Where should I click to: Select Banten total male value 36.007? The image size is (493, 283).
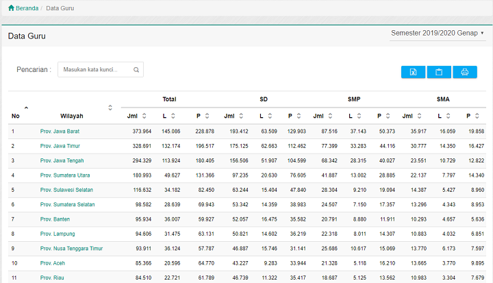(x=173, y=219)
